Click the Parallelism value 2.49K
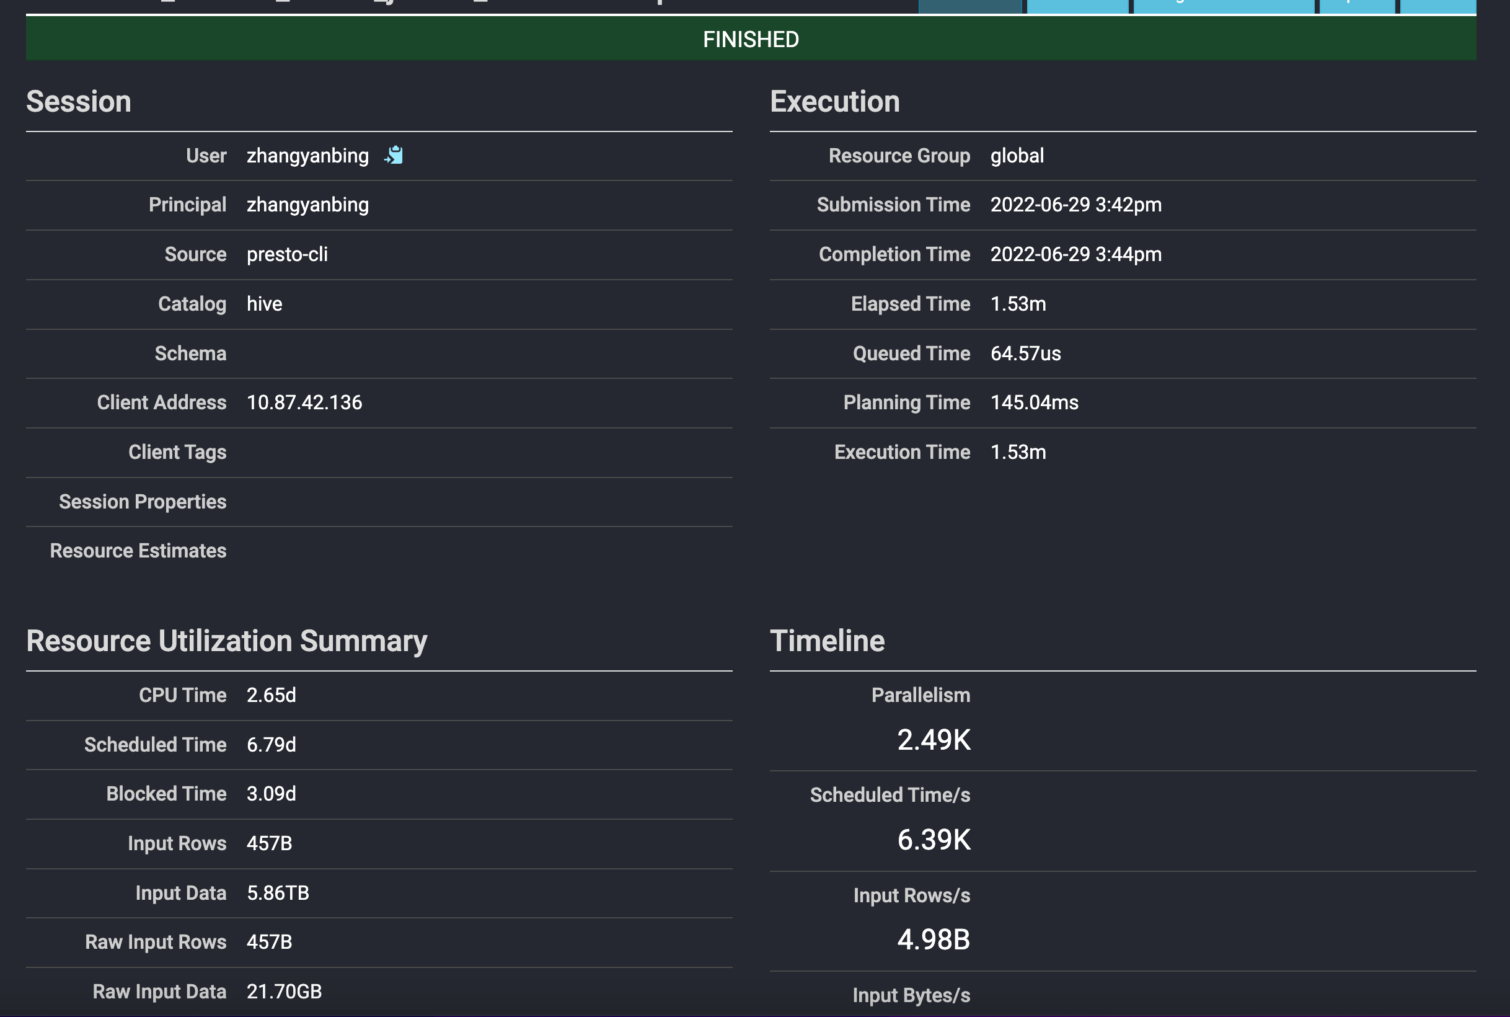1510x1017 pixels. point(933,740)
